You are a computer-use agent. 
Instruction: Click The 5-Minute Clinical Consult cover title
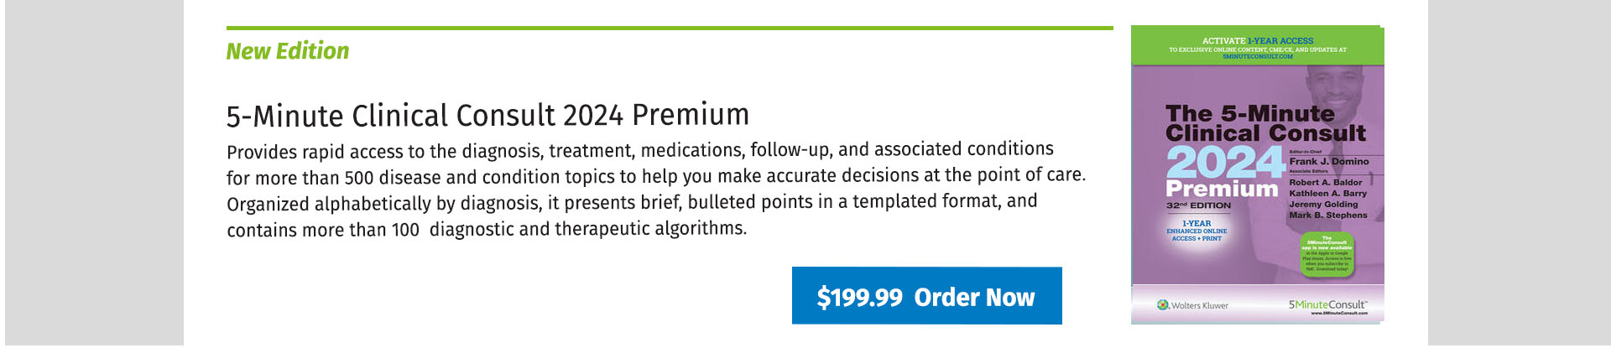1265,123
